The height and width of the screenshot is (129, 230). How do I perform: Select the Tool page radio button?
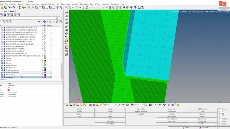click(220, 121)
